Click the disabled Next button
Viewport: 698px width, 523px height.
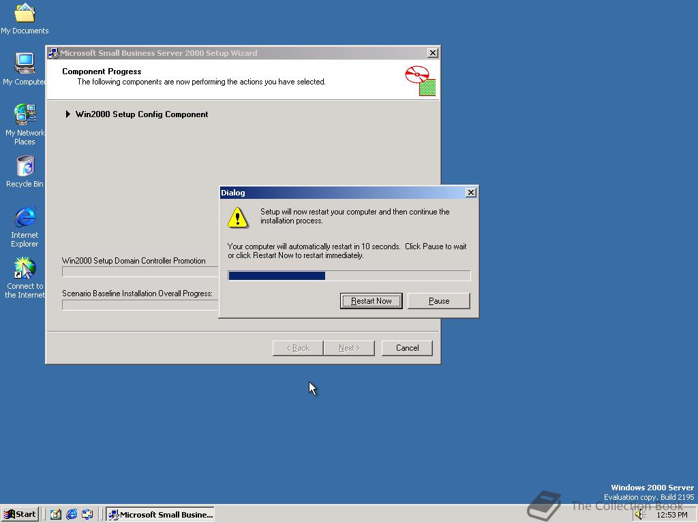pyautogui.click(x=349, y=348)
